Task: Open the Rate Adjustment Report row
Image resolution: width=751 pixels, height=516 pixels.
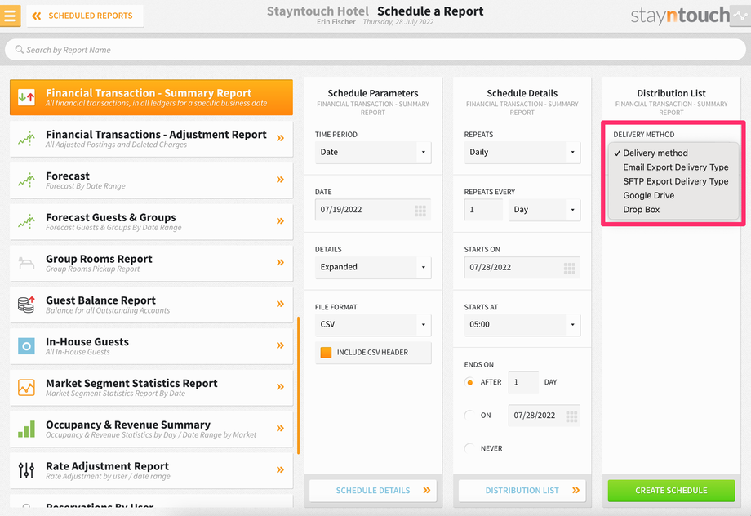Action: click(151, 470)
